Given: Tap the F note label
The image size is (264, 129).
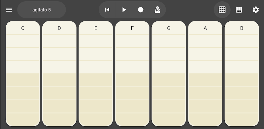Looking at the screenshot, I should [132, 28].
